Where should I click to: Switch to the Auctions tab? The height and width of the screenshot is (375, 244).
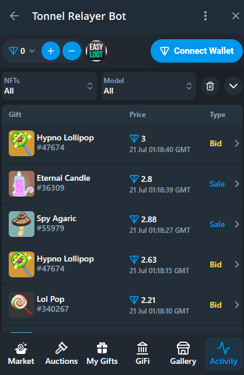pyautogui.click(x=61, y=354)
